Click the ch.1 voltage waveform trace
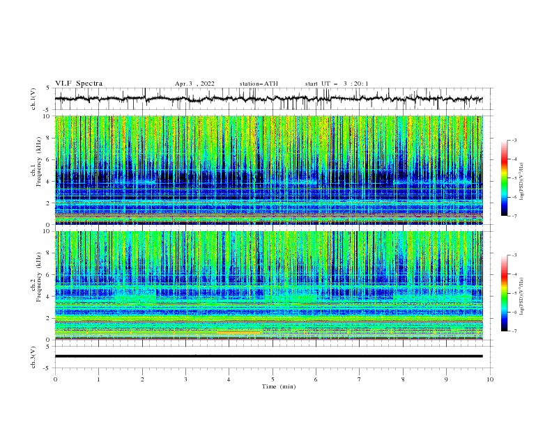The height and width of the screenshot is (426, 552). coord(268,99)
